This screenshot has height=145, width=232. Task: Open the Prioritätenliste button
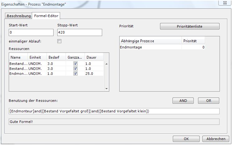point(190,26)
